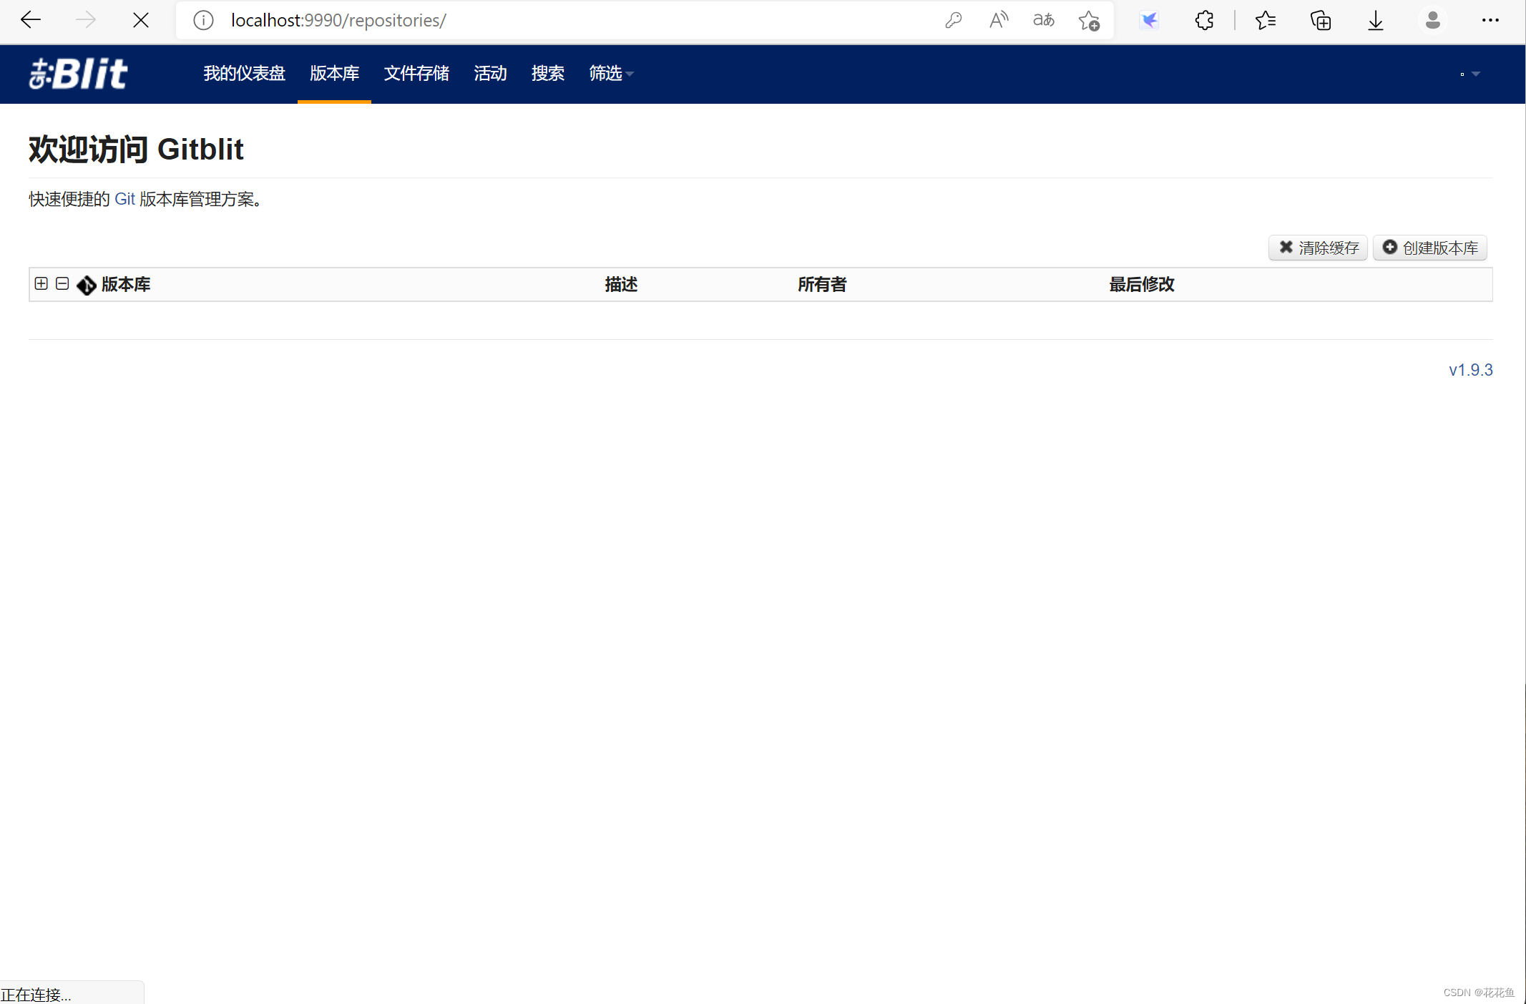Viewport: 1526px width, 1004px height.
Task: Open user account dropdown in navbar
Action: [x=1469, y=74]
